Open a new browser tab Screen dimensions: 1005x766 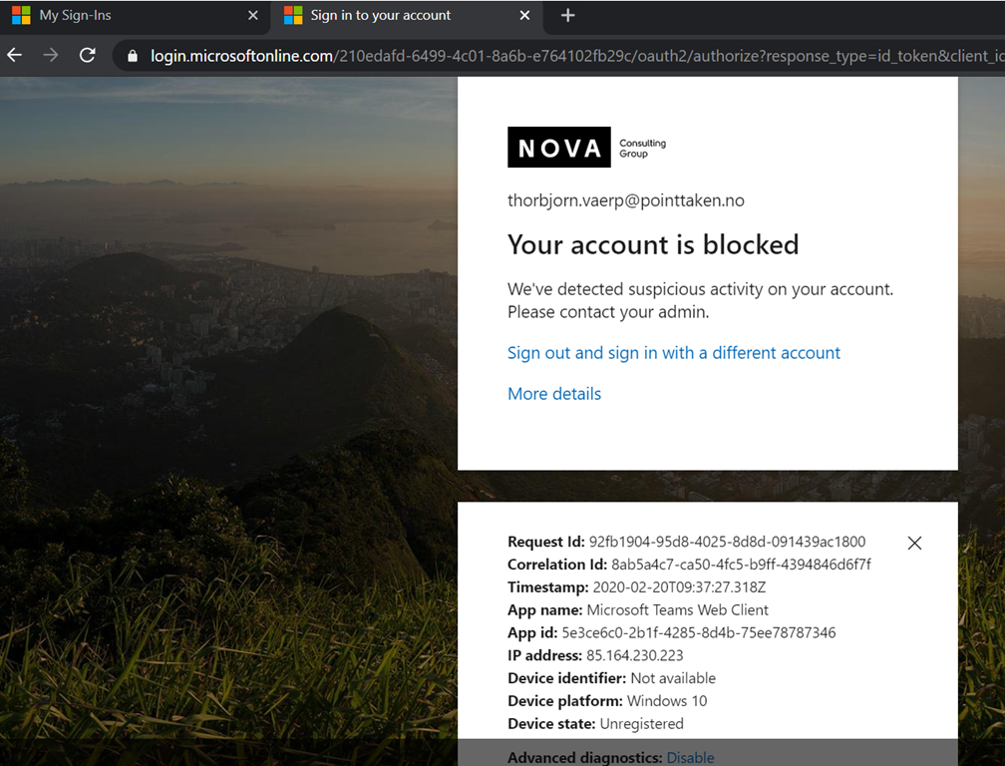pos(567,15)
